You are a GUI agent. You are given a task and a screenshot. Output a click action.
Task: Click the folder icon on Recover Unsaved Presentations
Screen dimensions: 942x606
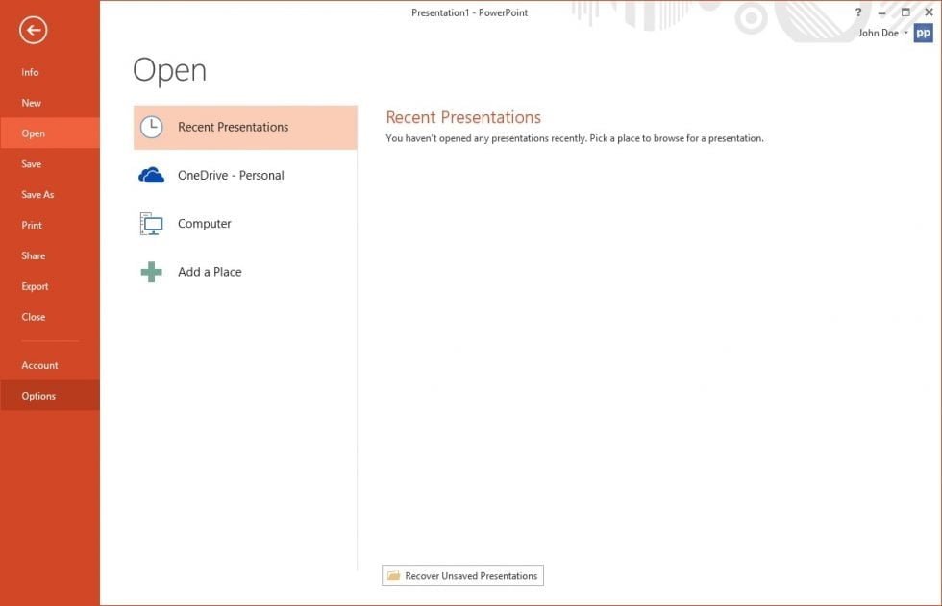click(394, 575)
